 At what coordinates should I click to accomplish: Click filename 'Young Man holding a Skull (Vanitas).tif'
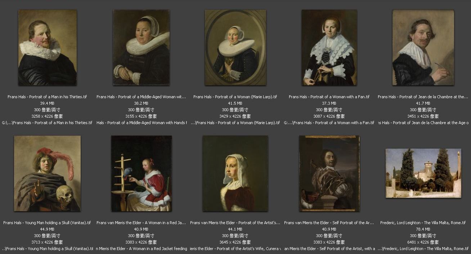tap(47, 223)
